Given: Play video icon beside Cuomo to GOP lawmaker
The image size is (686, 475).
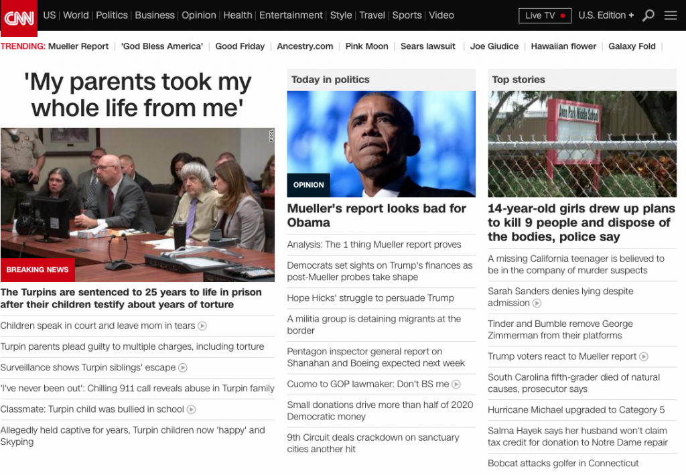Looking at the screenshot, I should click(x=456, y=385).
